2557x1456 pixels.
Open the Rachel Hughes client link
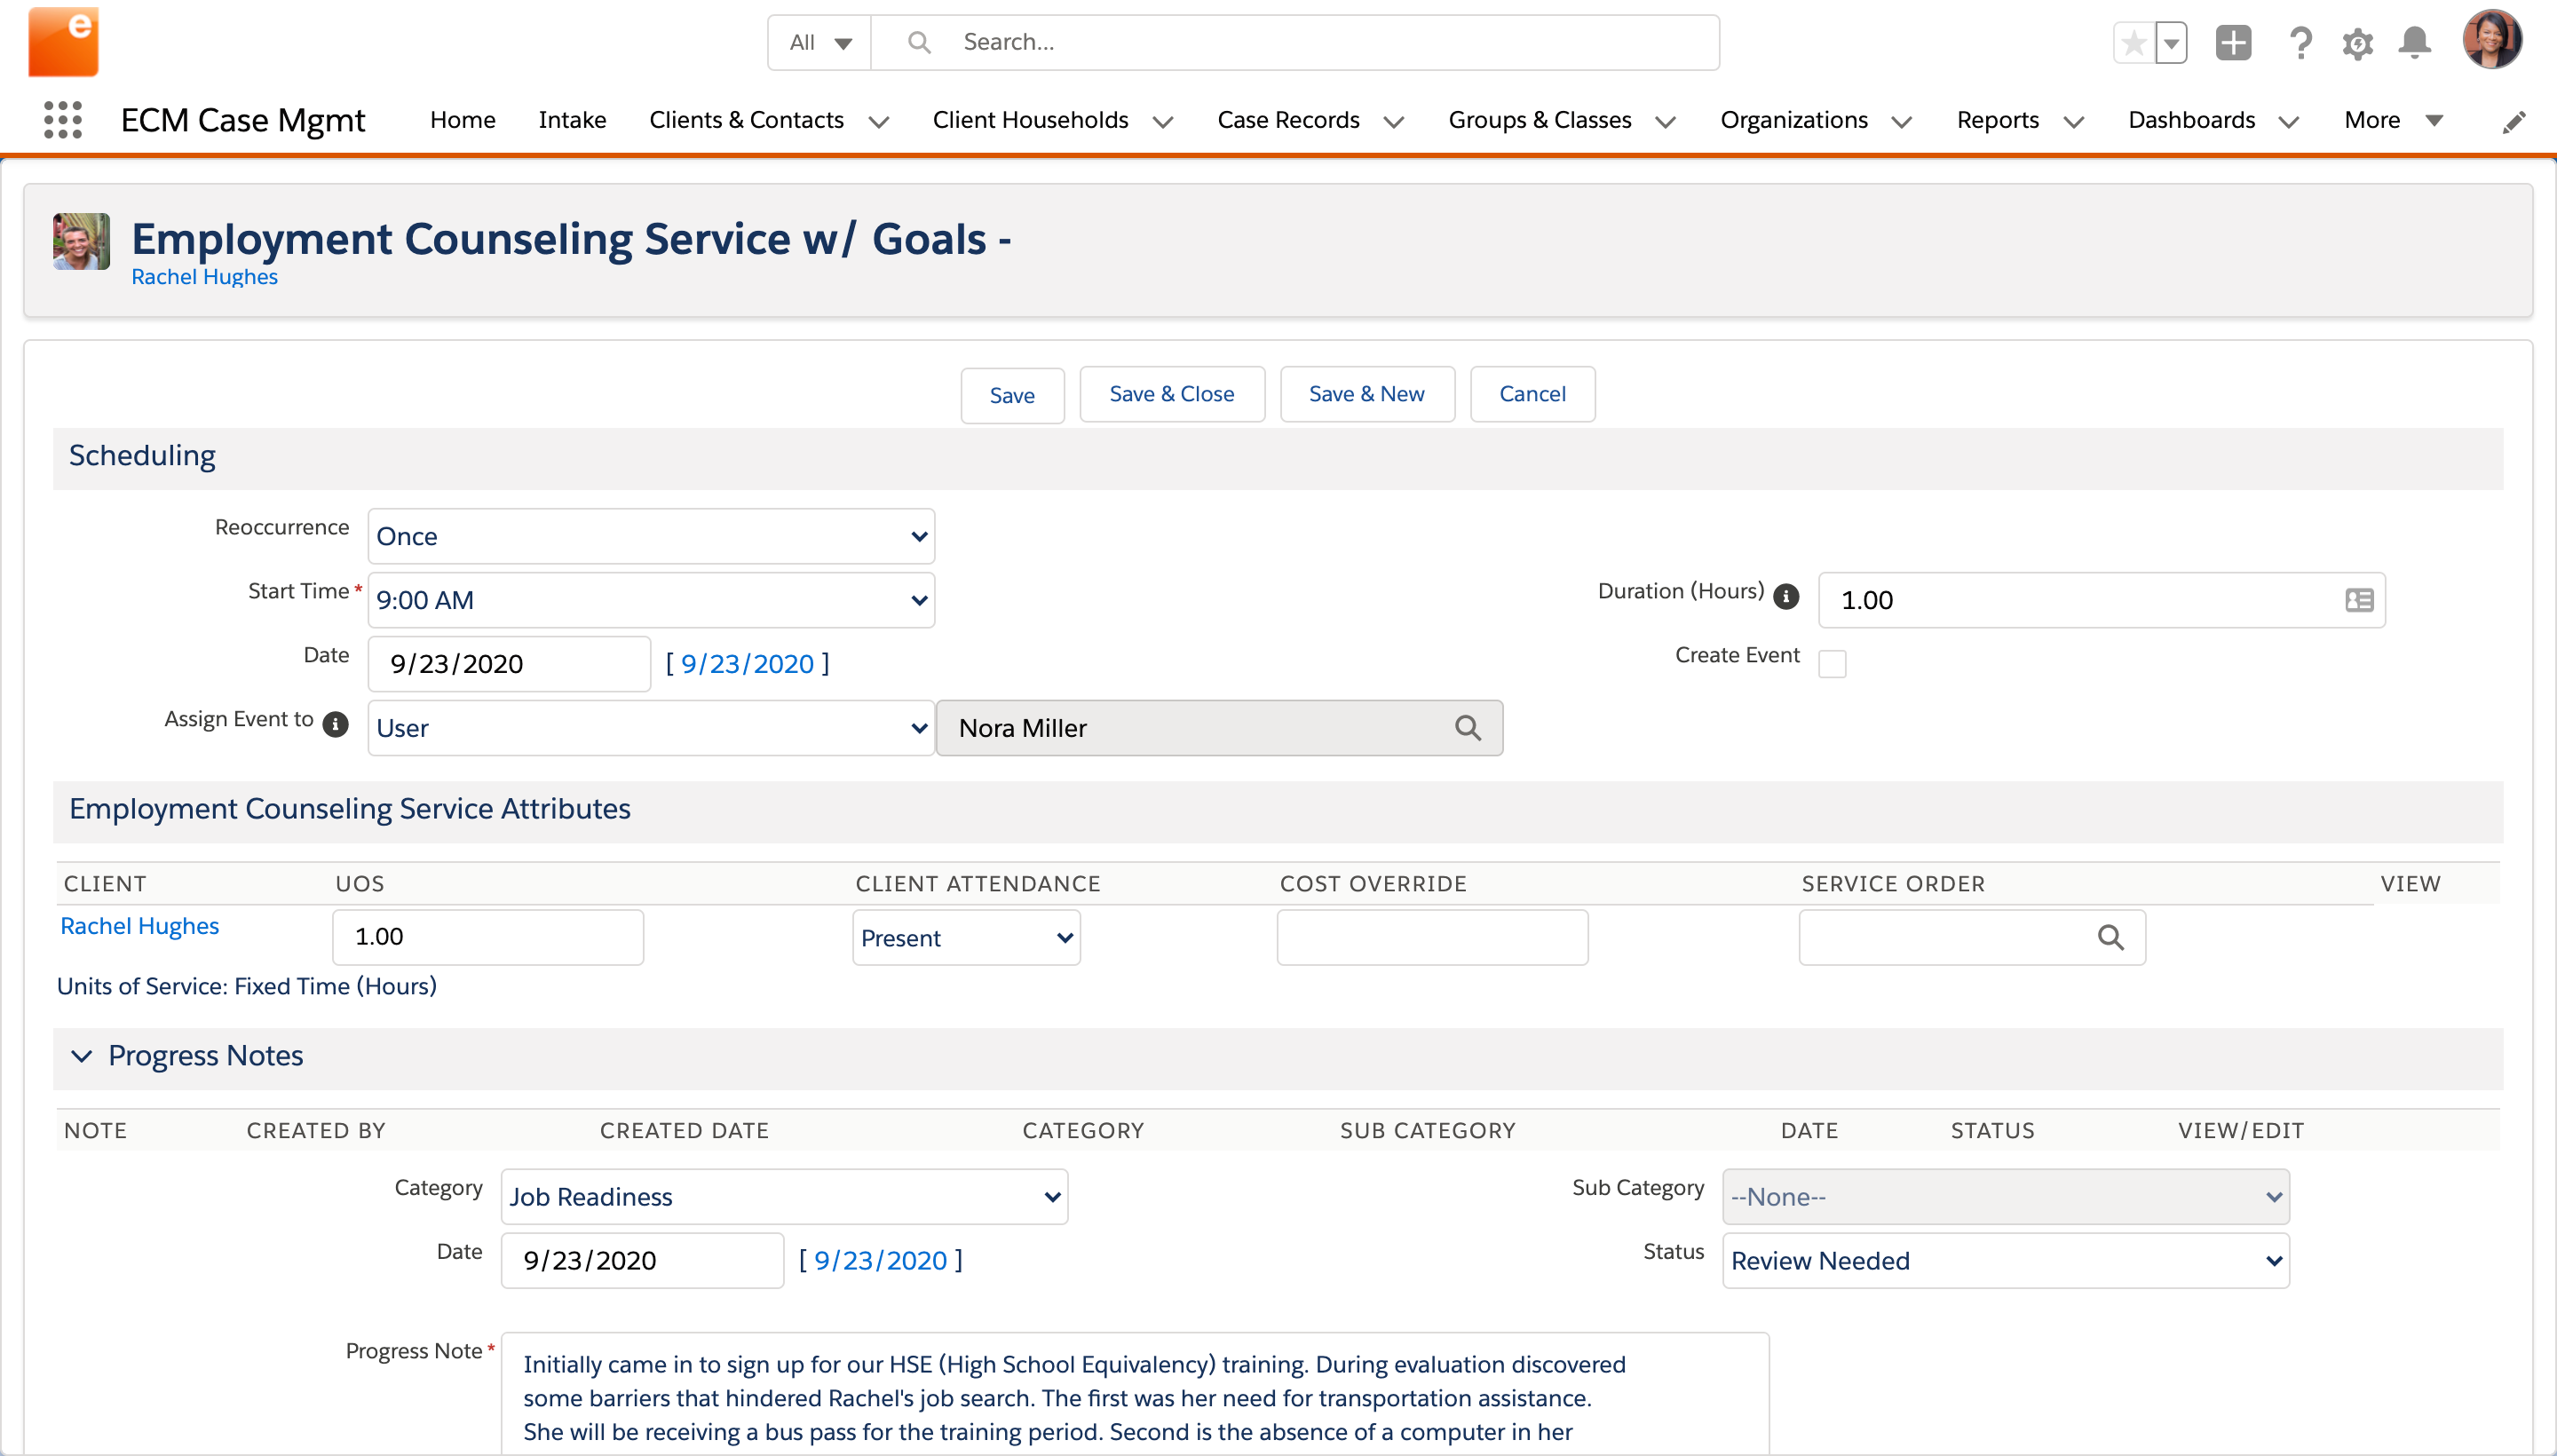[139, 926]
